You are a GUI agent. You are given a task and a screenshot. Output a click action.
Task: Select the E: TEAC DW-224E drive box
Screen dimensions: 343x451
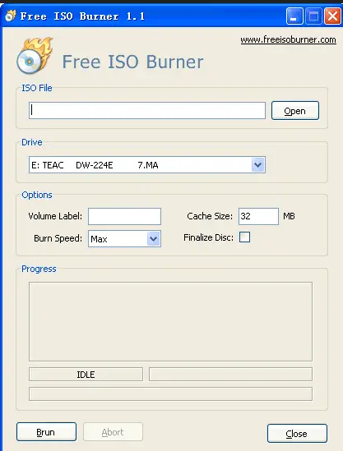point(147,165)
